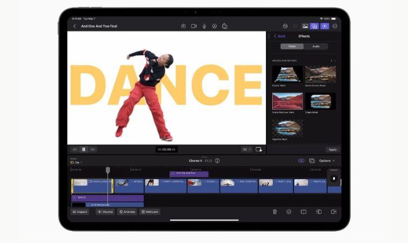Tap the rightmost timeline toolbar icon
This screenshot has height=243, width=408.
[x=334, y=212]
